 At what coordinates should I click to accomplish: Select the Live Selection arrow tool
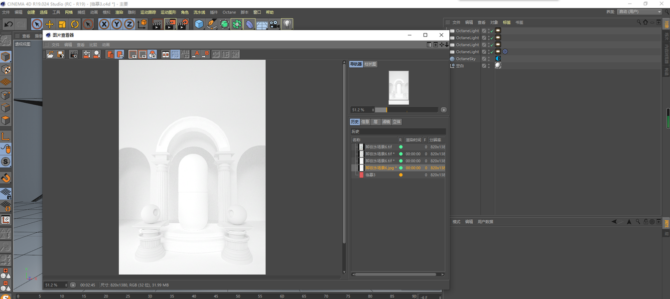[x=37, y=24]
